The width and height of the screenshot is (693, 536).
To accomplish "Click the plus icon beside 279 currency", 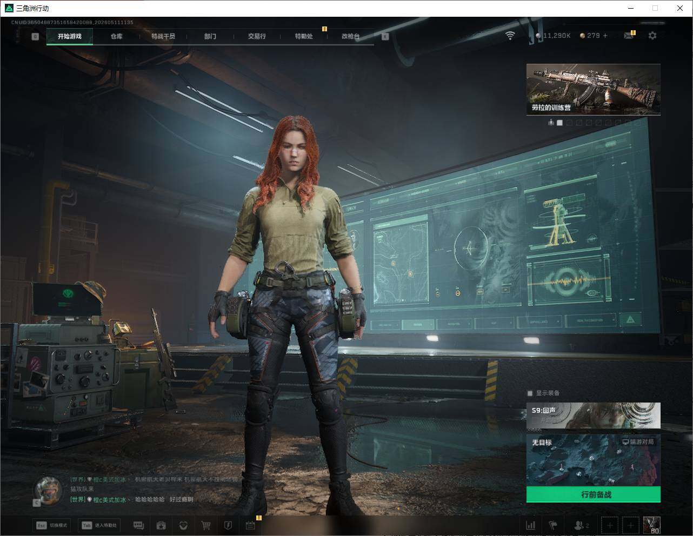I will coord(605,36).
